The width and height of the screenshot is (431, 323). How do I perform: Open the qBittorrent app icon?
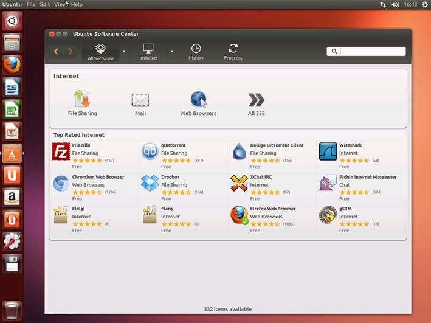tap(150, 151)
